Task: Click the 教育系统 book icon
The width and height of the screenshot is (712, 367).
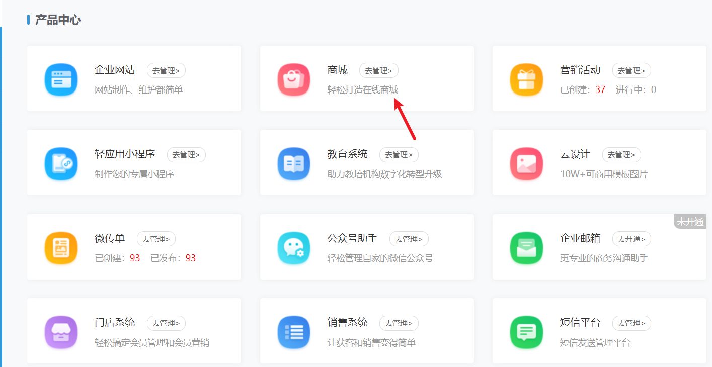Action: tap(294, 163)
